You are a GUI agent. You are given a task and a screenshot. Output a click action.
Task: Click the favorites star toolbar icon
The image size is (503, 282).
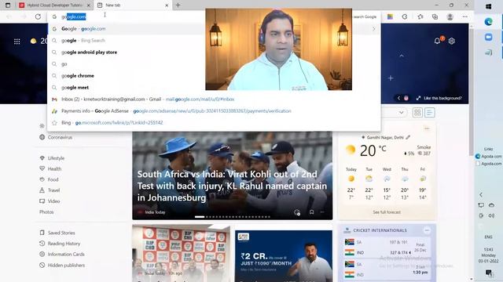point(420,16)
